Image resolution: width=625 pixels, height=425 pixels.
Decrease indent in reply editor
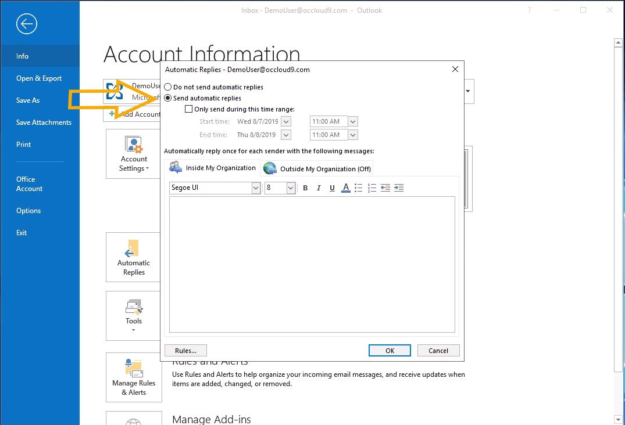[x=385, y=188]
